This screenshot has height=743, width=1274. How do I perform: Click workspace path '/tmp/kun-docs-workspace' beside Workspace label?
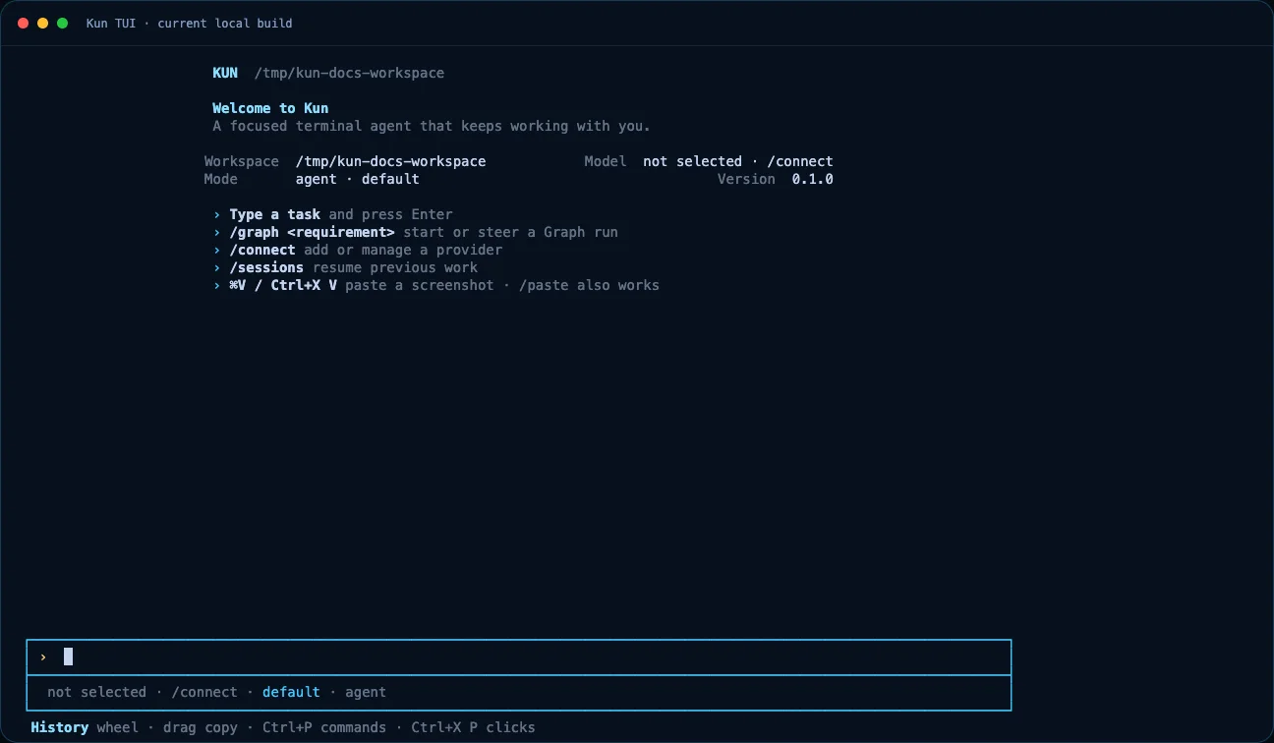(390, 161)
